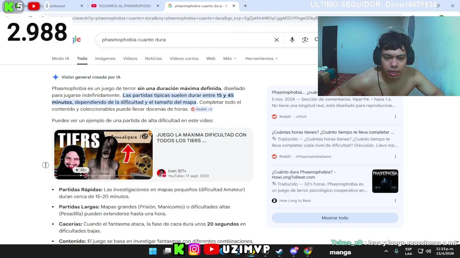Click the TIERS video thumbnail
460x258 pixels.
click(x=103, y=154)
